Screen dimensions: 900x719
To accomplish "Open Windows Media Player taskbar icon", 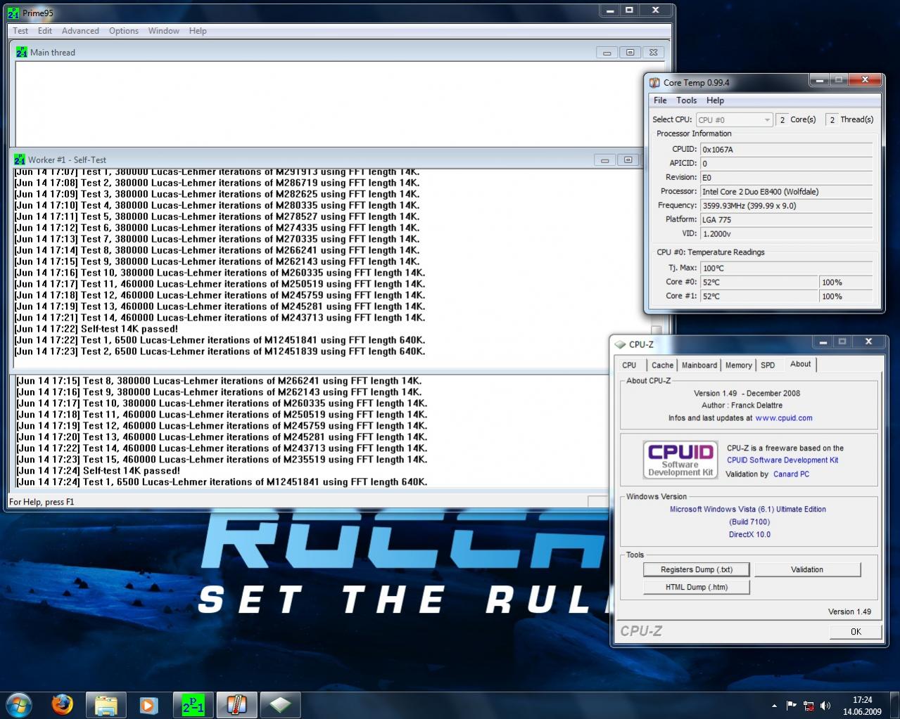I will tap(148, 705).
